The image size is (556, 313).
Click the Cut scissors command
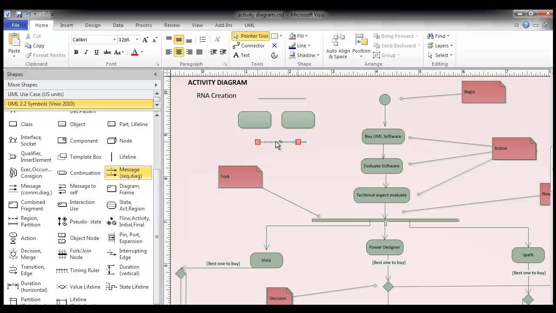point(33,36)
